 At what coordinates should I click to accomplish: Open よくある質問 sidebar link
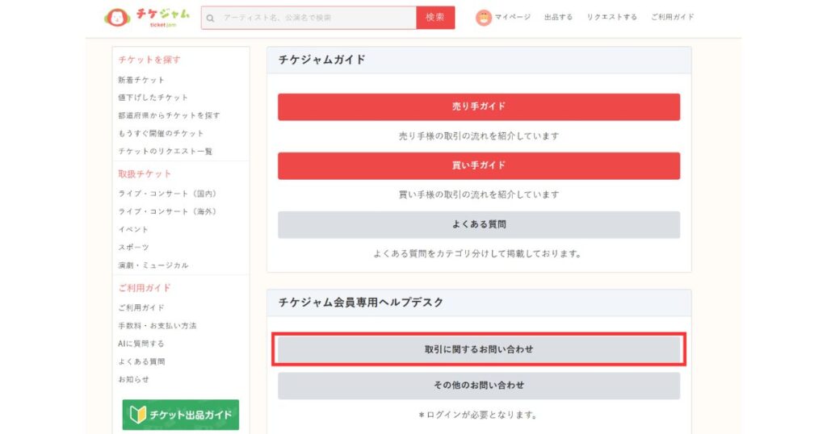[141, 362]
